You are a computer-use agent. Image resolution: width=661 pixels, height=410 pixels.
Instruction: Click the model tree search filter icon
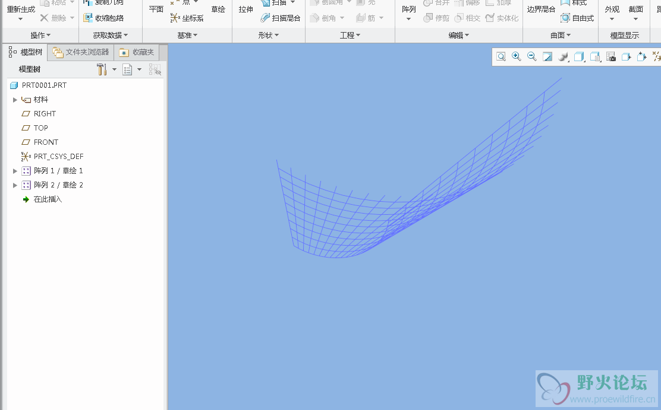155,69
